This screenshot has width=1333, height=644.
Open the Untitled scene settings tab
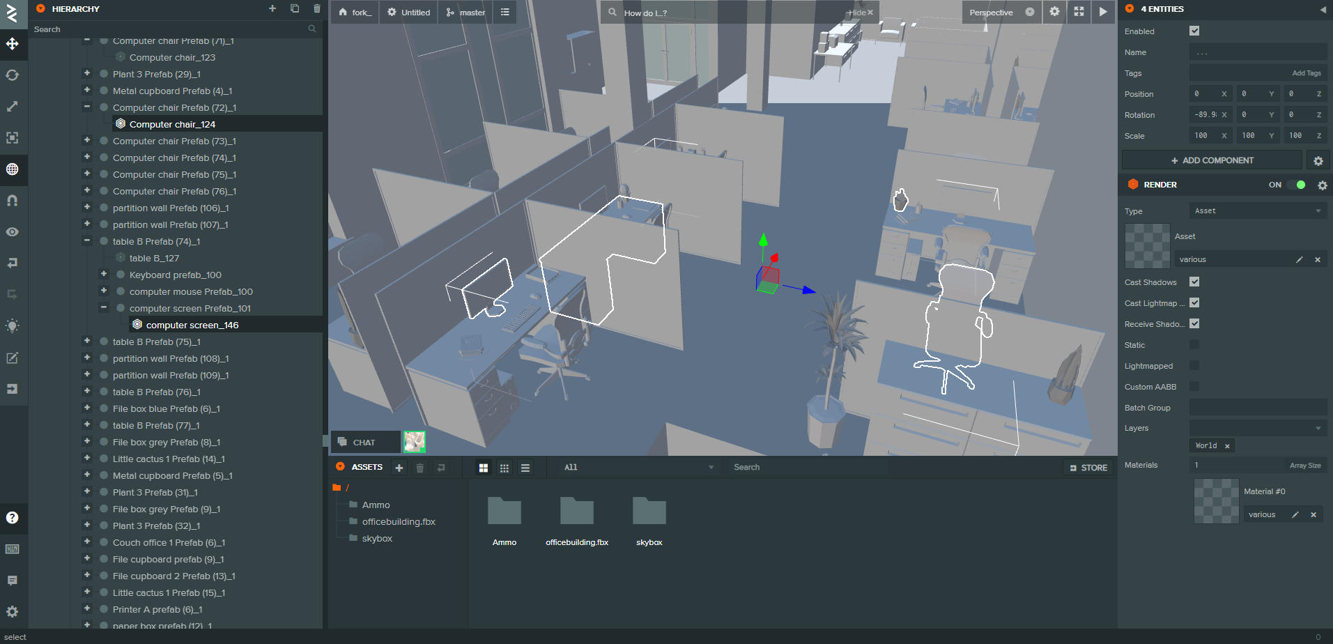tap(409, 13)
